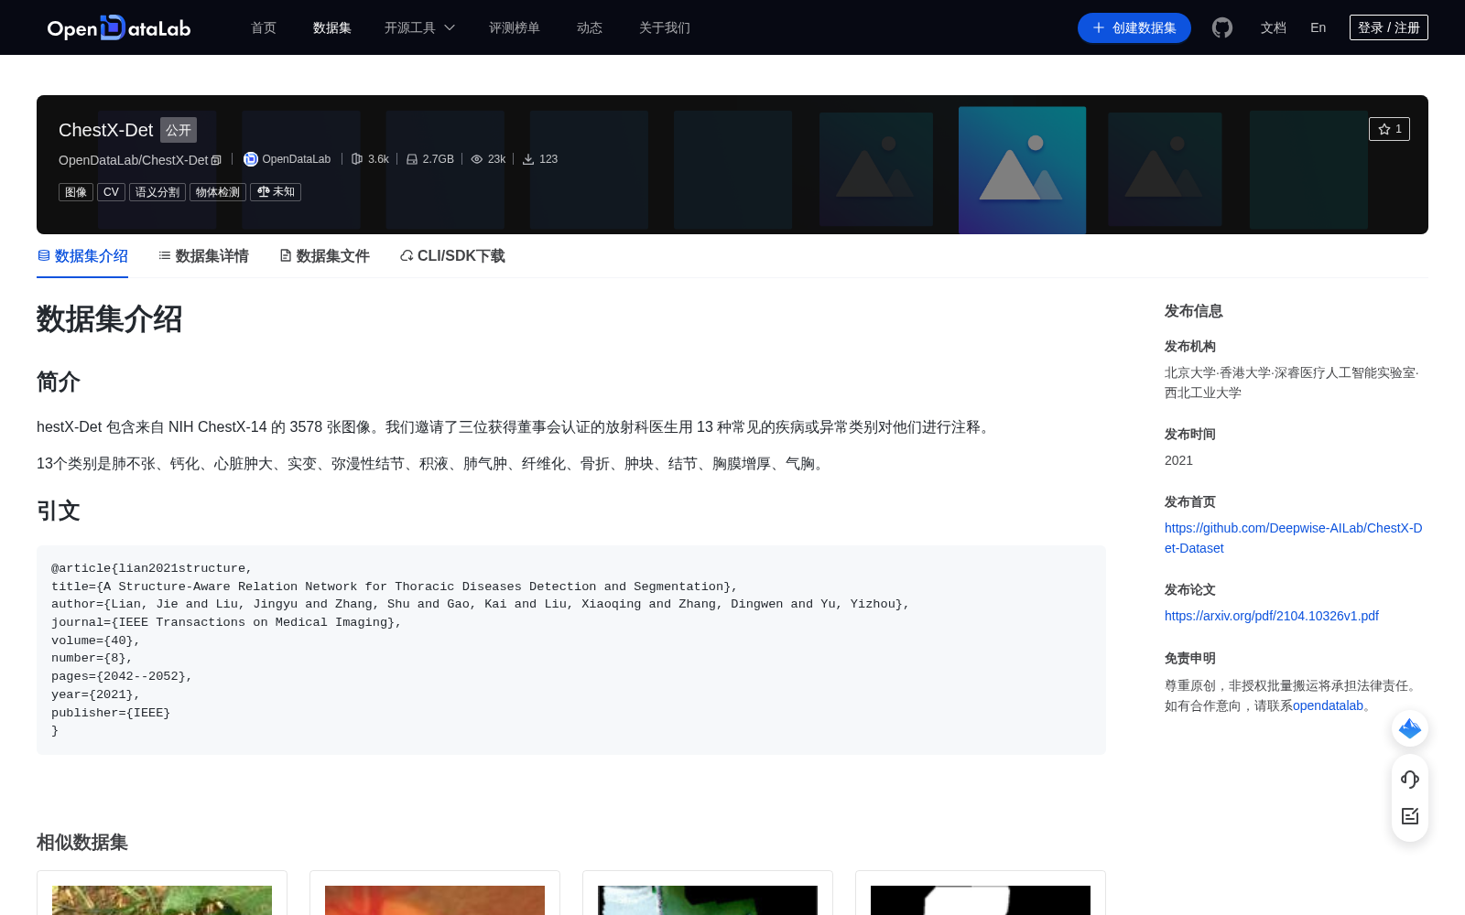Expand the 开源工具 dropdown menu
The height and width of the screenshot is (915, 1465).
click(419, 28)
